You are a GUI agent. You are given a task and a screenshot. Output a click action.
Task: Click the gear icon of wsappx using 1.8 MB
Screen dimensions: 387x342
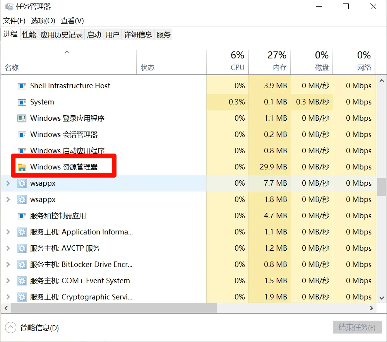click(x=22, y=200)
